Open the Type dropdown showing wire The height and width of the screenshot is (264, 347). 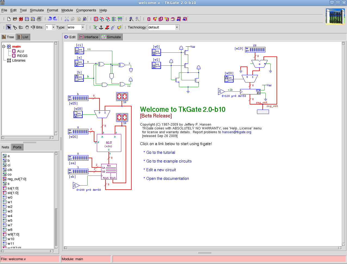click(83, 27)
